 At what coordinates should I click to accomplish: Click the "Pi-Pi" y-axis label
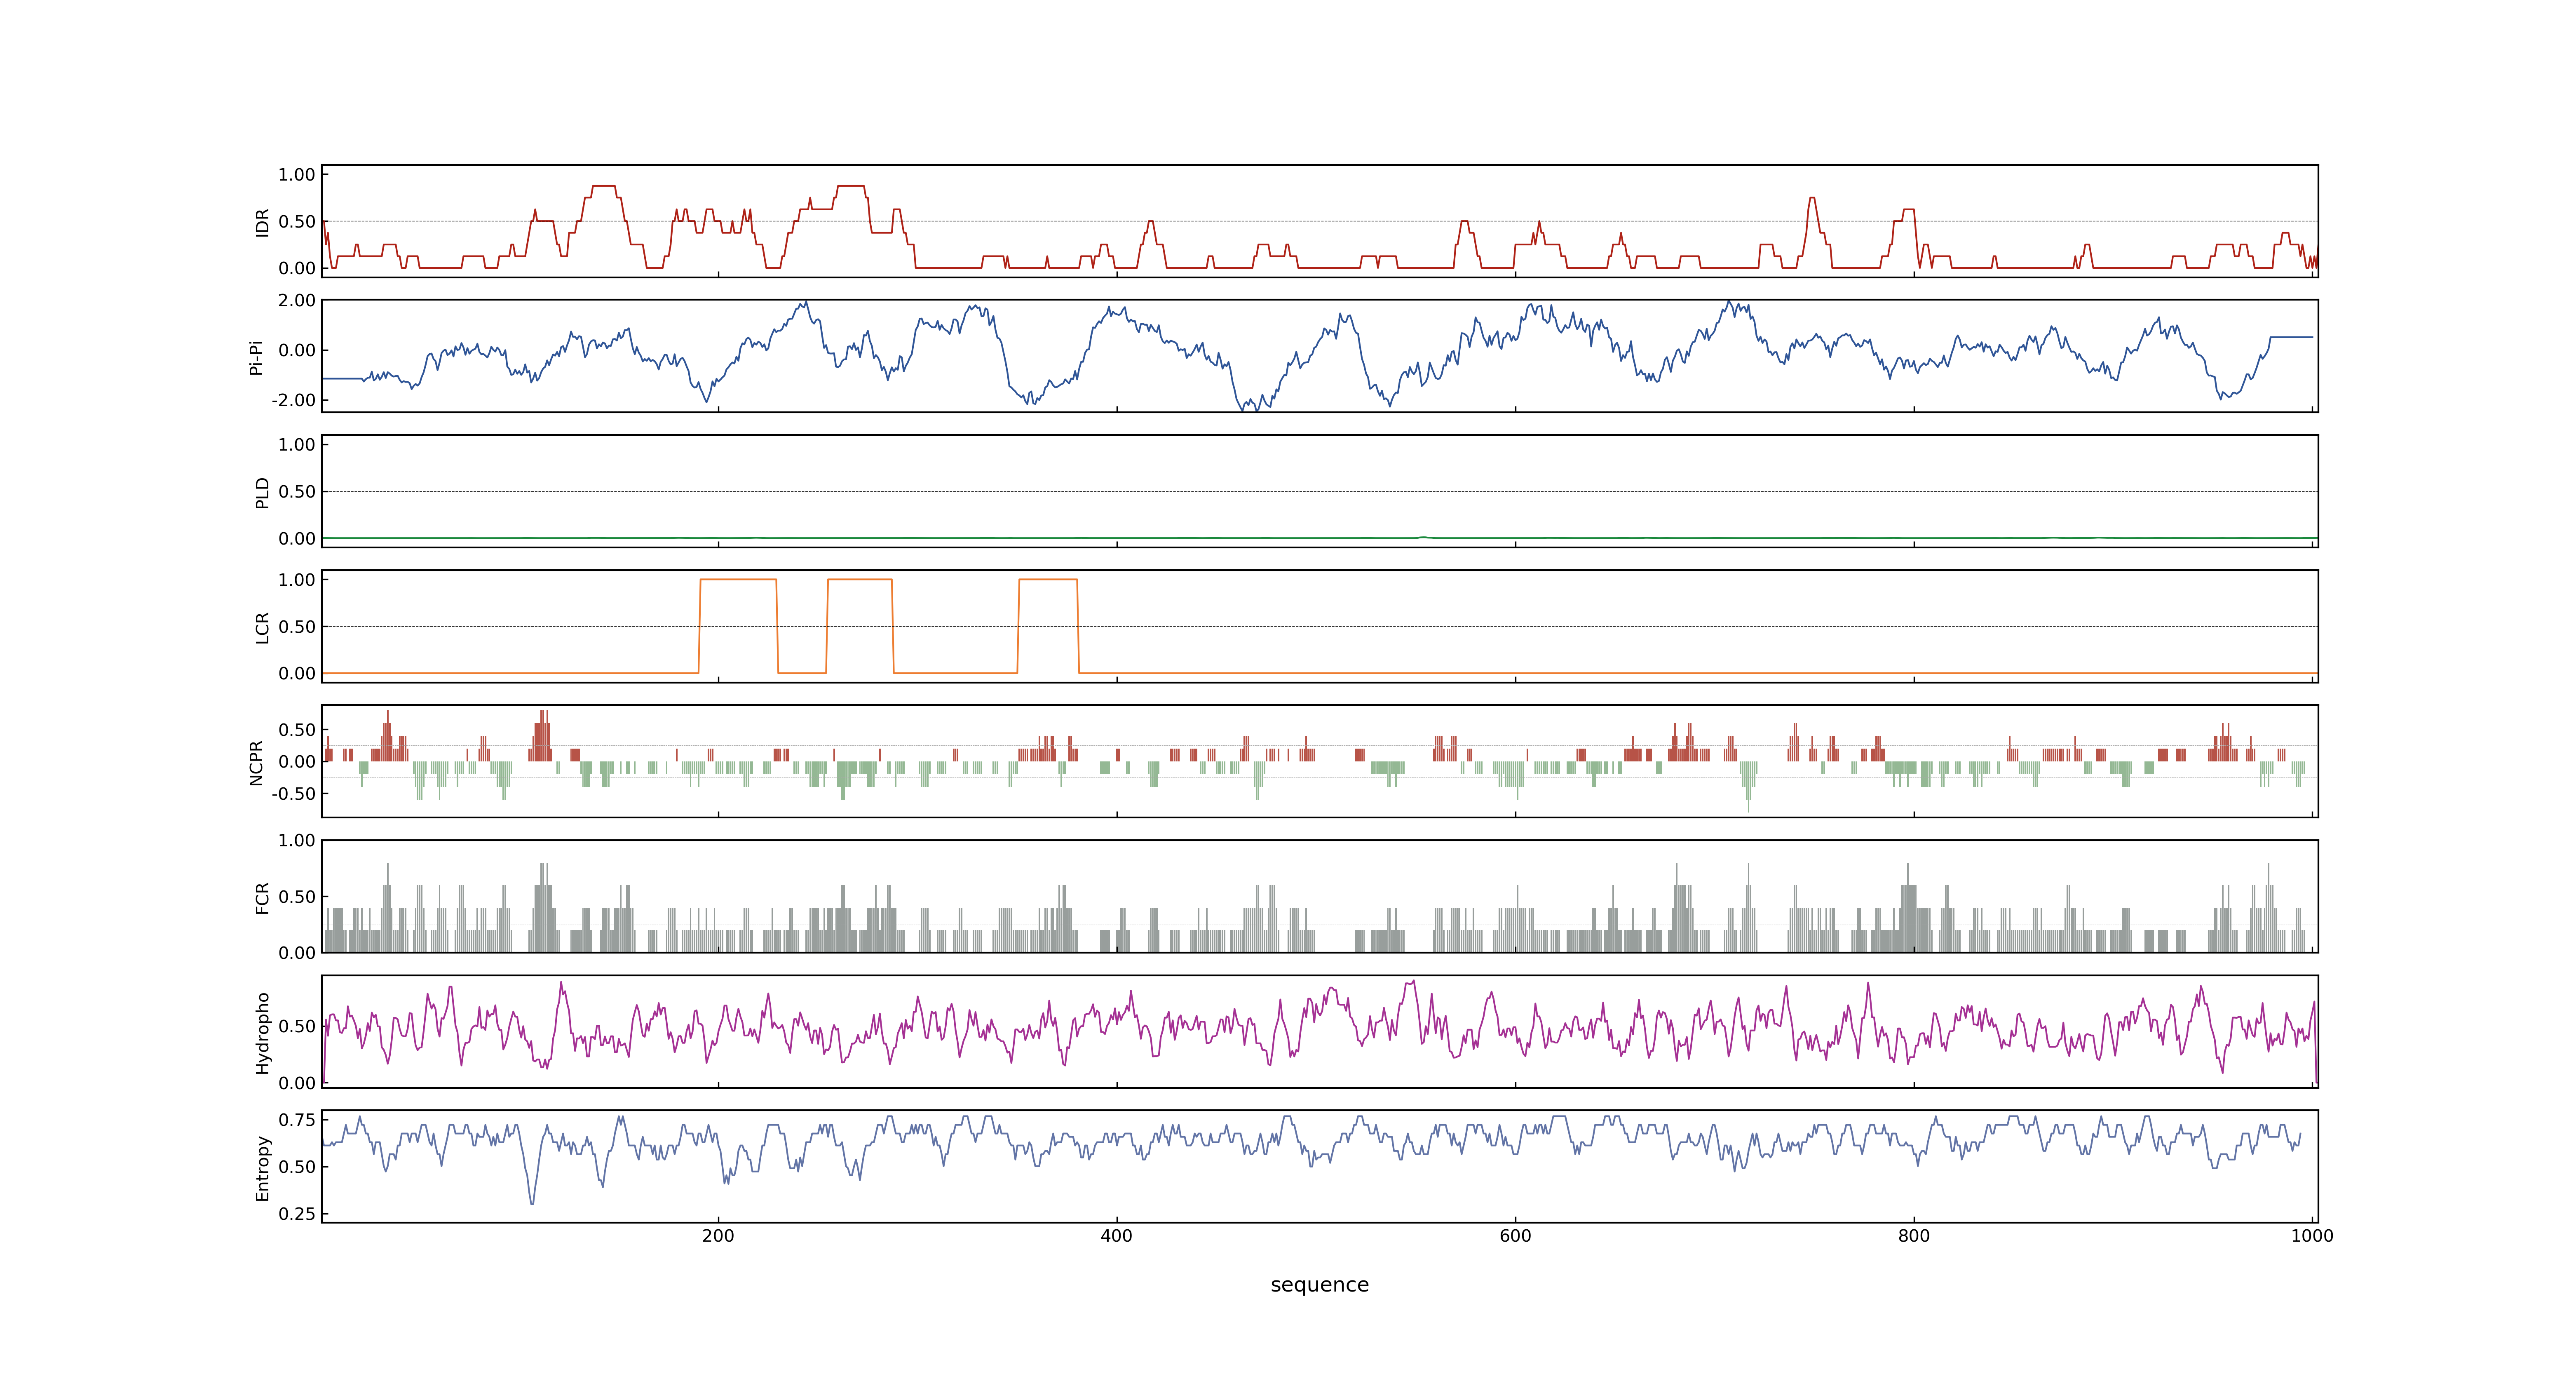coord(257,357)
